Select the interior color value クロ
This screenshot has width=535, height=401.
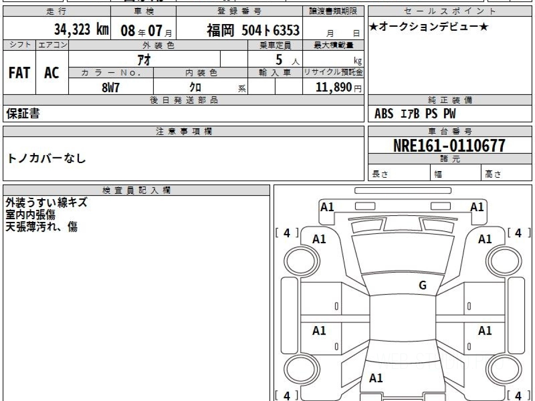tap(195, 87)
